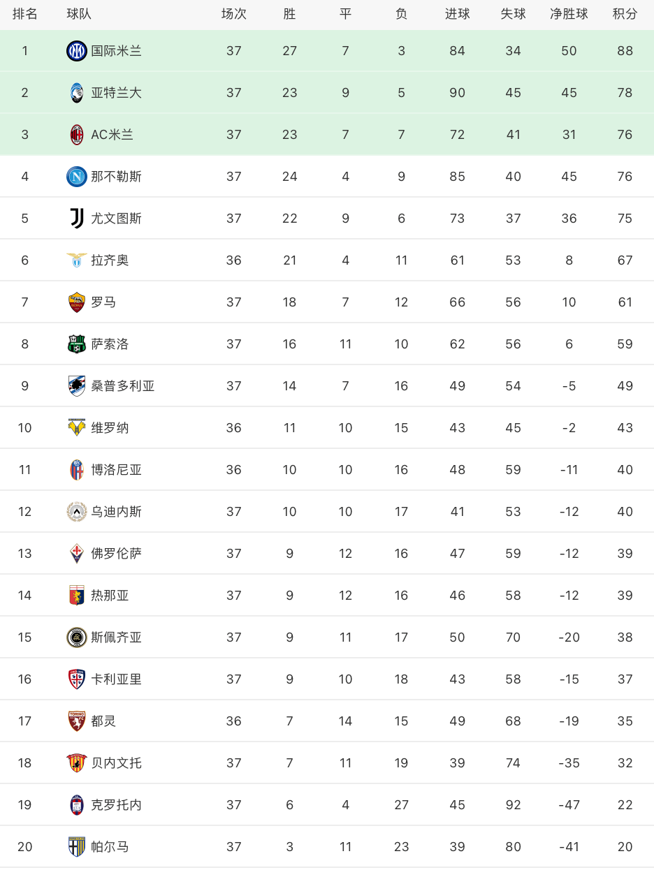Viewport: 654px width, 870px height.
Task: Click the Atalanta (亚特兰大) team logo
Action: point(77,93)
